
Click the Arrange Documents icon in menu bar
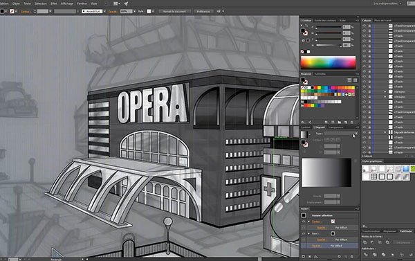[116, 3]
